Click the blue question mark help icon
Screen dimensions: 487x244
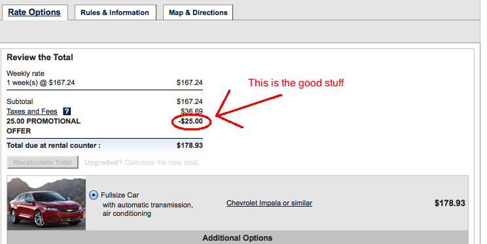(67, 111)
